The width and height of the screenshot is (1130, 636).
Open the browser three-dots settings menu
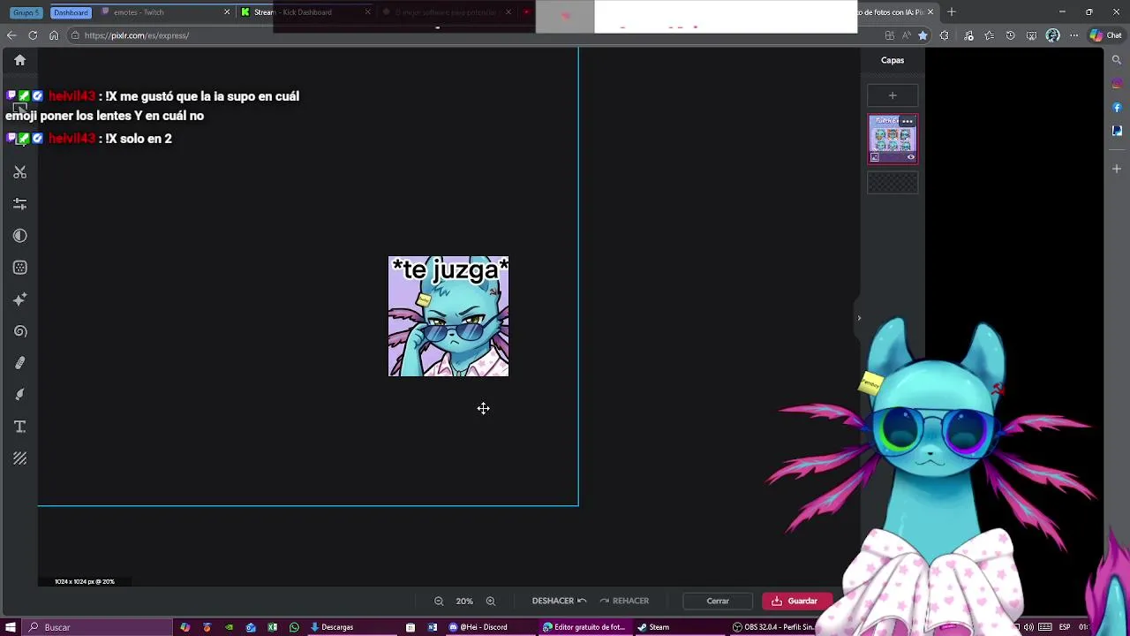[x=1074, y=35]
